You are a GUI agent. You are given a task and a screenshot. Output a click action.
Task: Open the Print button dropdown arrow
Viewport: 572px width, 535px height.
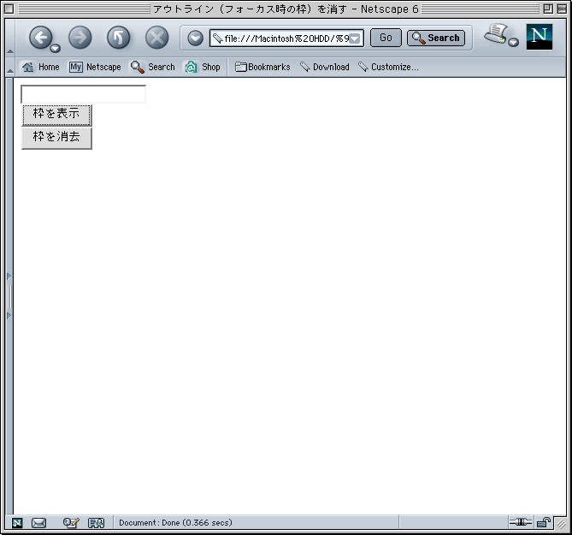(513, 42)
